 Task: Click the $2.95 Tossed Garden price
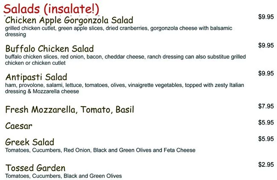pos(265,165)
